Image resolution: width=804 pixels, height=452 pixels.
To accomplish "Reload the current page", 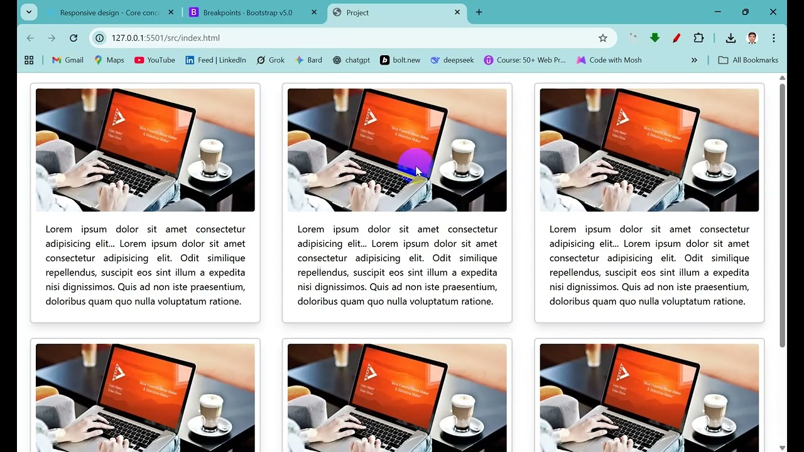I will pyautogui.click(x=73, y=38).
